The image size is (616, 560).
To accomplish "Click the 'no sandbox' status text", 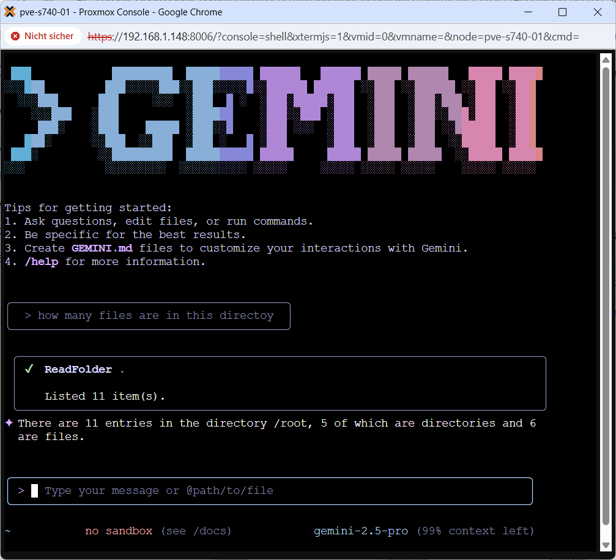I will [x=119, y=531].
